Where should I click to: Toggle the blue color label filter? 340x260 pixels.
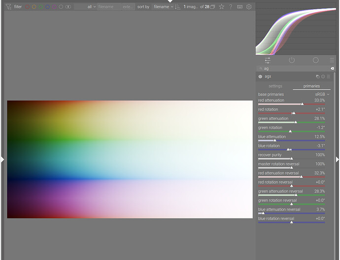[x=47, y=7]
